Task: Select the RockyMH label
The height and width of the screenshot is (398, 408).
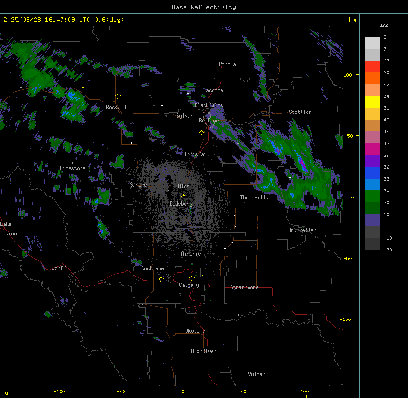Action: click(x=116, y=107)
